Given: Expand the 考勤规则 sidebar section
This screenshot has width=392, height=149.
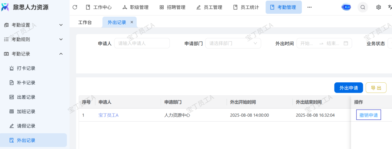Looking at the screenshot, I should (61, 39).
